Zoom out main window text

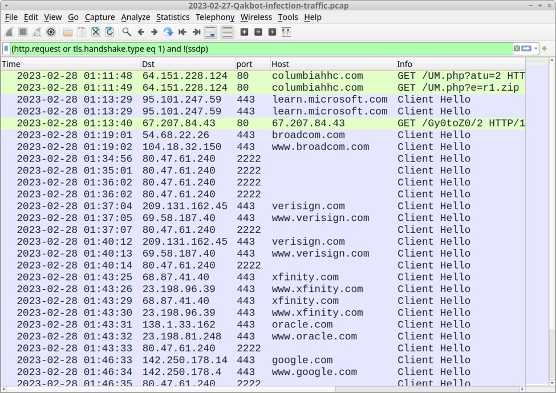(258, 32)
